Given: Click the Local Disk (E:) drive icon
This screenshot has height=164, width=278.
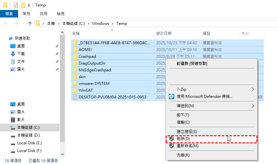Looking at the screenshot, I should click(x=13, y=143).
